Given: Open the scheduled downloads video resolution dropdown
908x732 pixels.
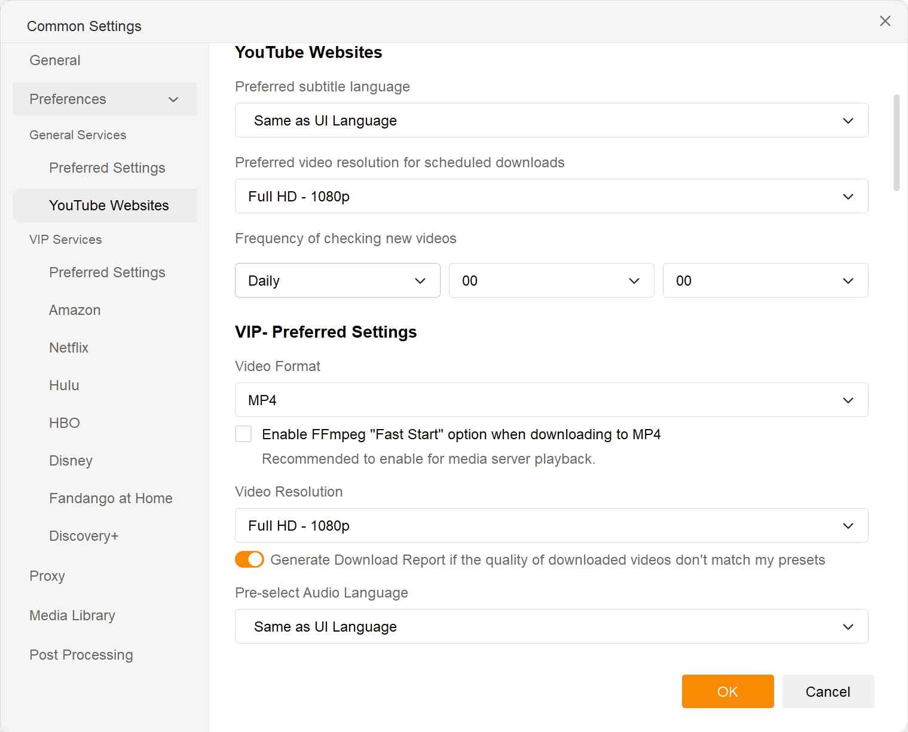Looking at the screenshot, I should coord(550,196).
